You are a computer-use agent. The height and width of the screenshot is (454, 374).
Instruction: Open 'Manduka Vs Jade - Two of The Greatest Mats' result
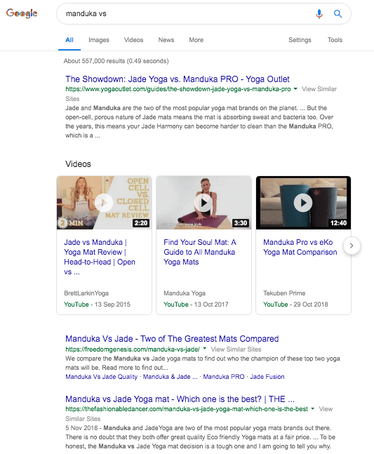(x=172, y=339)
